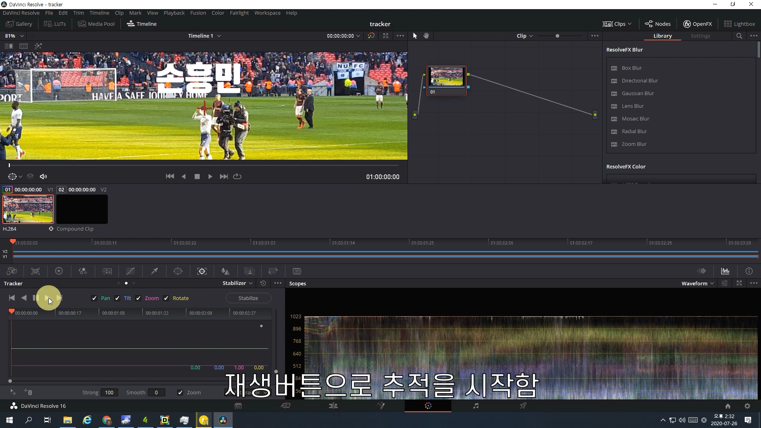This screenshot has height=428, width=761.
Task: Open the Qualifier eyedropper palette
Action: click(154, 271)
